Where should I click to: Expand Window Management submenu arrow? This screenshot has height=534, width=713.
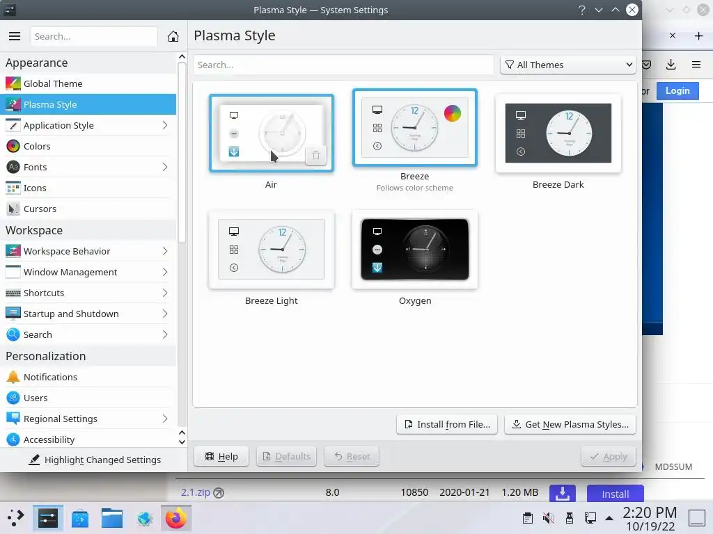165,272
